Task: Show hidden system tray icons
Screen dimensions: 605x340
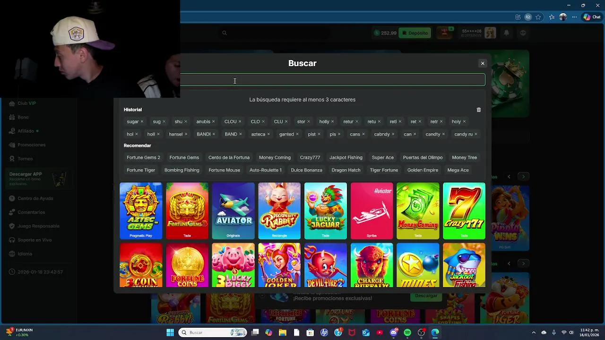Action: tap(534, 332)
